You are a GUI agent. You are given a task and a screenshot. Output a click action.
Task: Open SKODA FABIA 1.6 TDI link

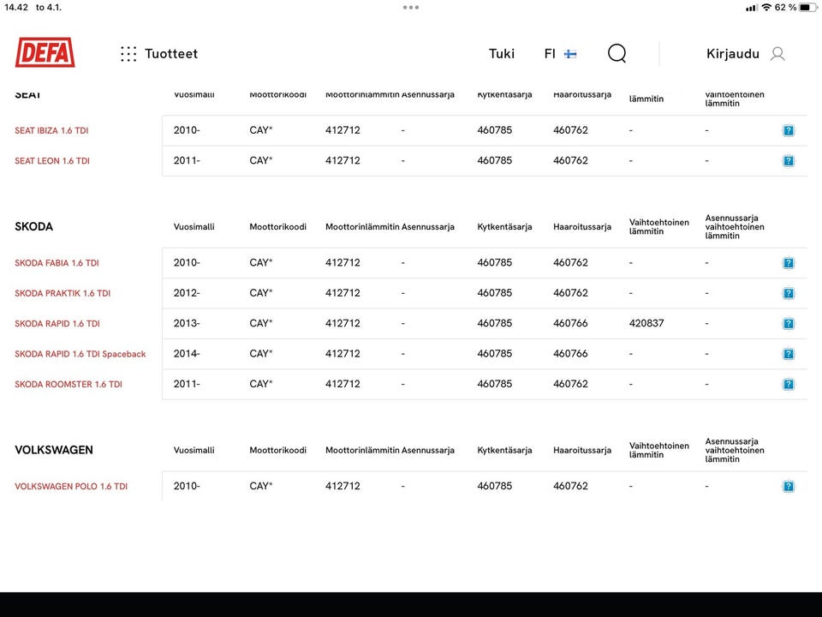[x=57, y=263]
